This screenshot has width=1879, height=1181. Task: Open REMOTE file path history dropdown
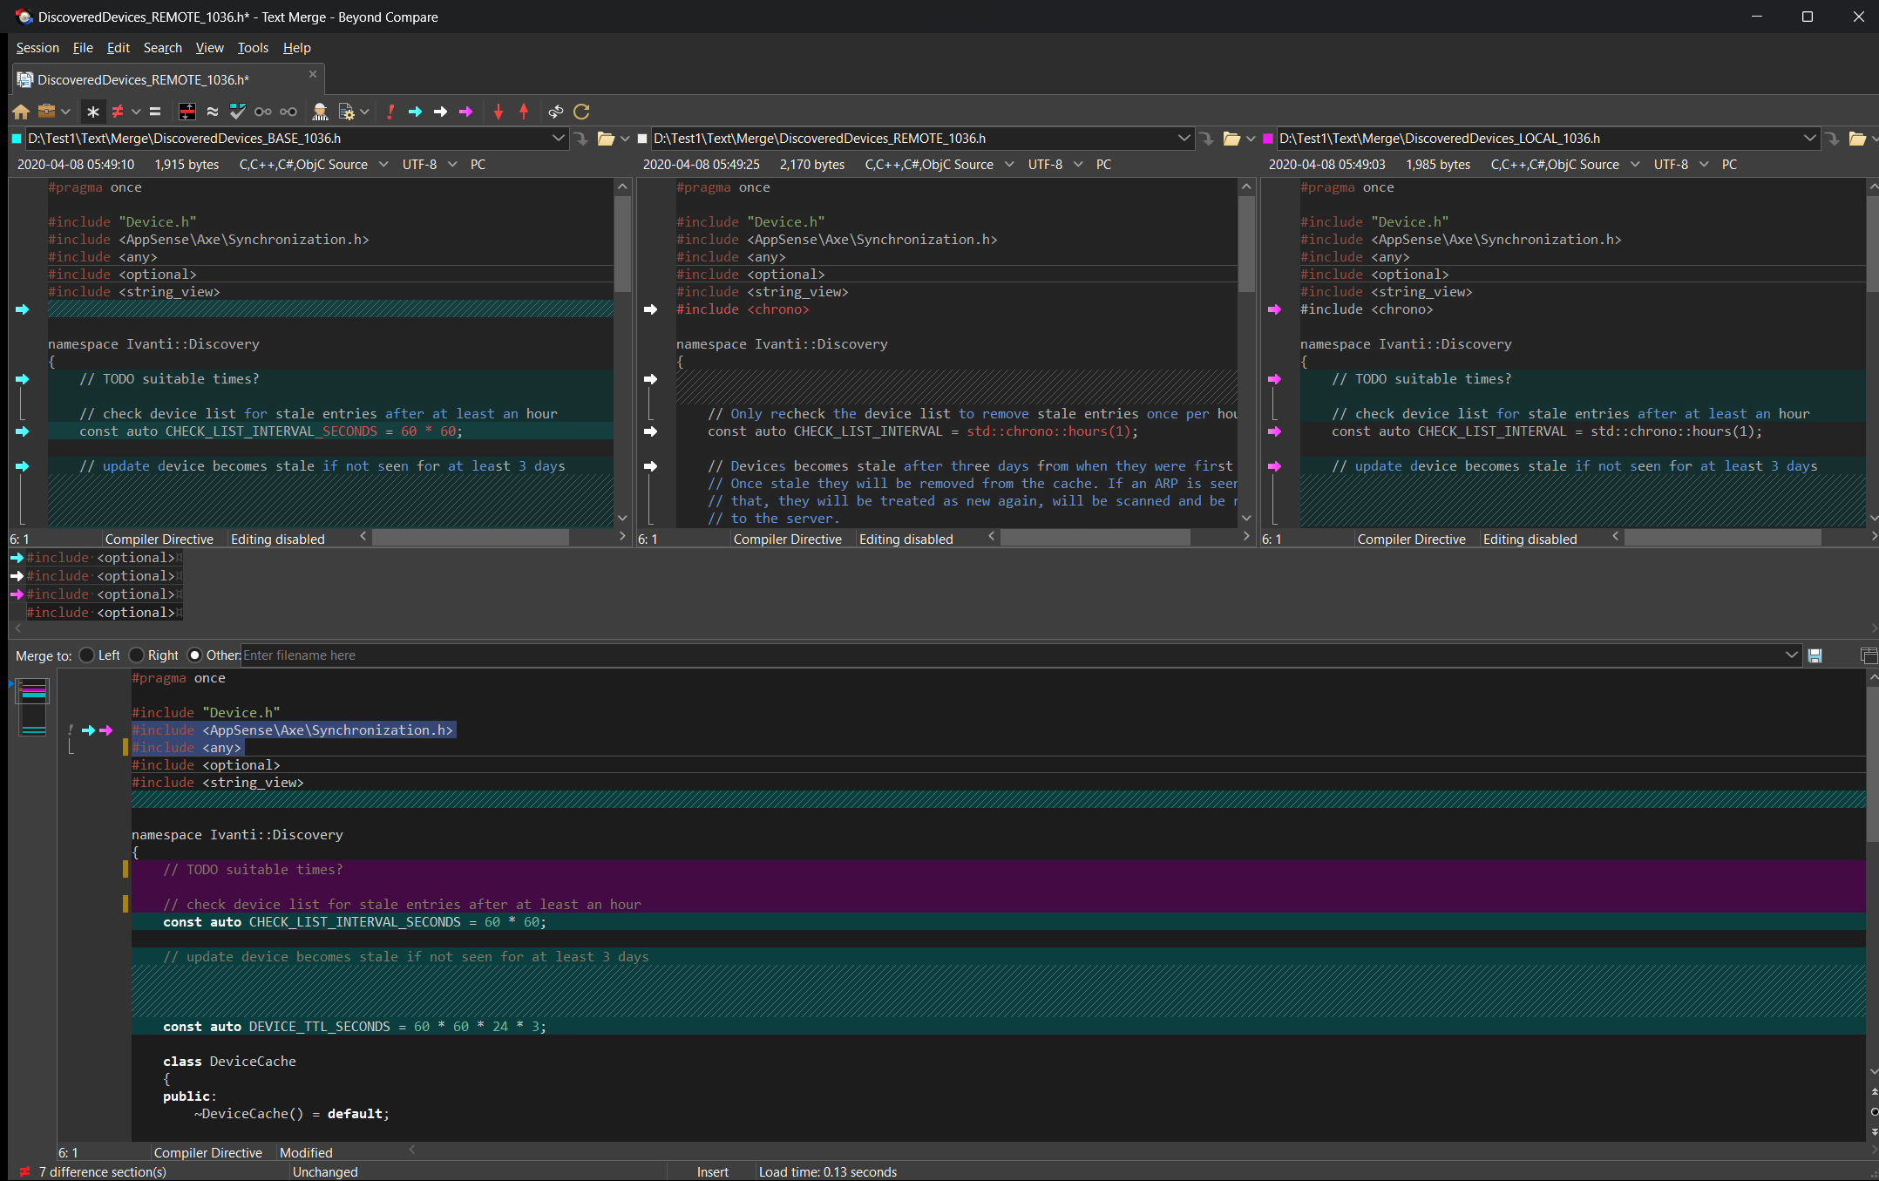pyautogui.click(x=1184, y=139)
